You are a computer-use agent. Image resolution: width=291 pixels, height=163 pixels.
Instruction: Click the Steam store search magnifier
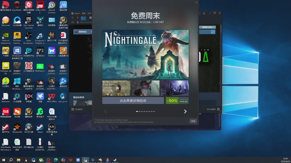pyautogui.click(x=213, y=32)
